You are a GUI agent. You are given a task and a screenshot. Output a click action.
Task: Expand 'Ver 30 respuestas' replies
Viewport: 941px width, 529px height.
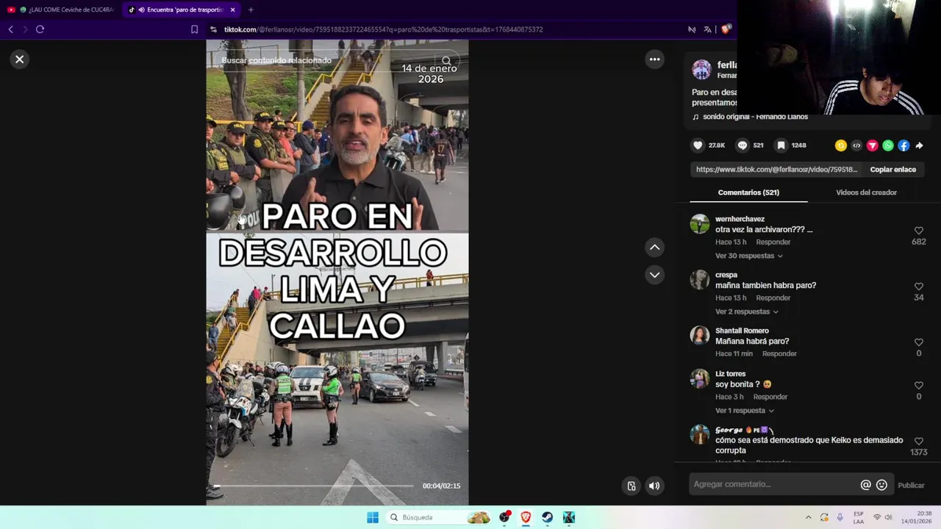click(x=749, y=256)
